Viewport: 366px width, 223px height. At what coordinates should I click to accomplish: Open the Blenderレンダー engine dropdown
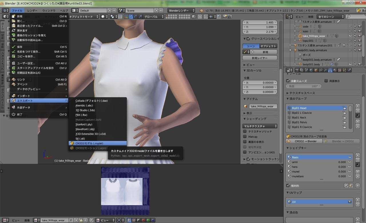(x=182, y=11)
